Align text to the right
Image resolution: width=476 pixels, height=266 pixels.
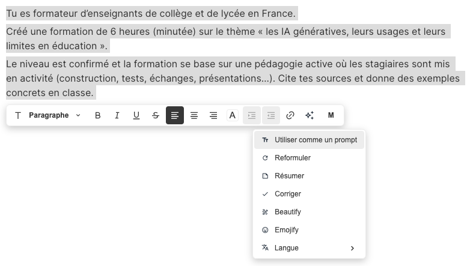213,115
